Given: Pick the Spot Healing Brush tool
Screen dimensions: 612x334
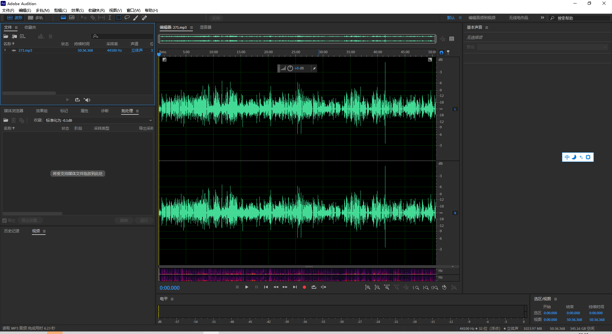Looking at the screenshot, I should tap(144, 18).
